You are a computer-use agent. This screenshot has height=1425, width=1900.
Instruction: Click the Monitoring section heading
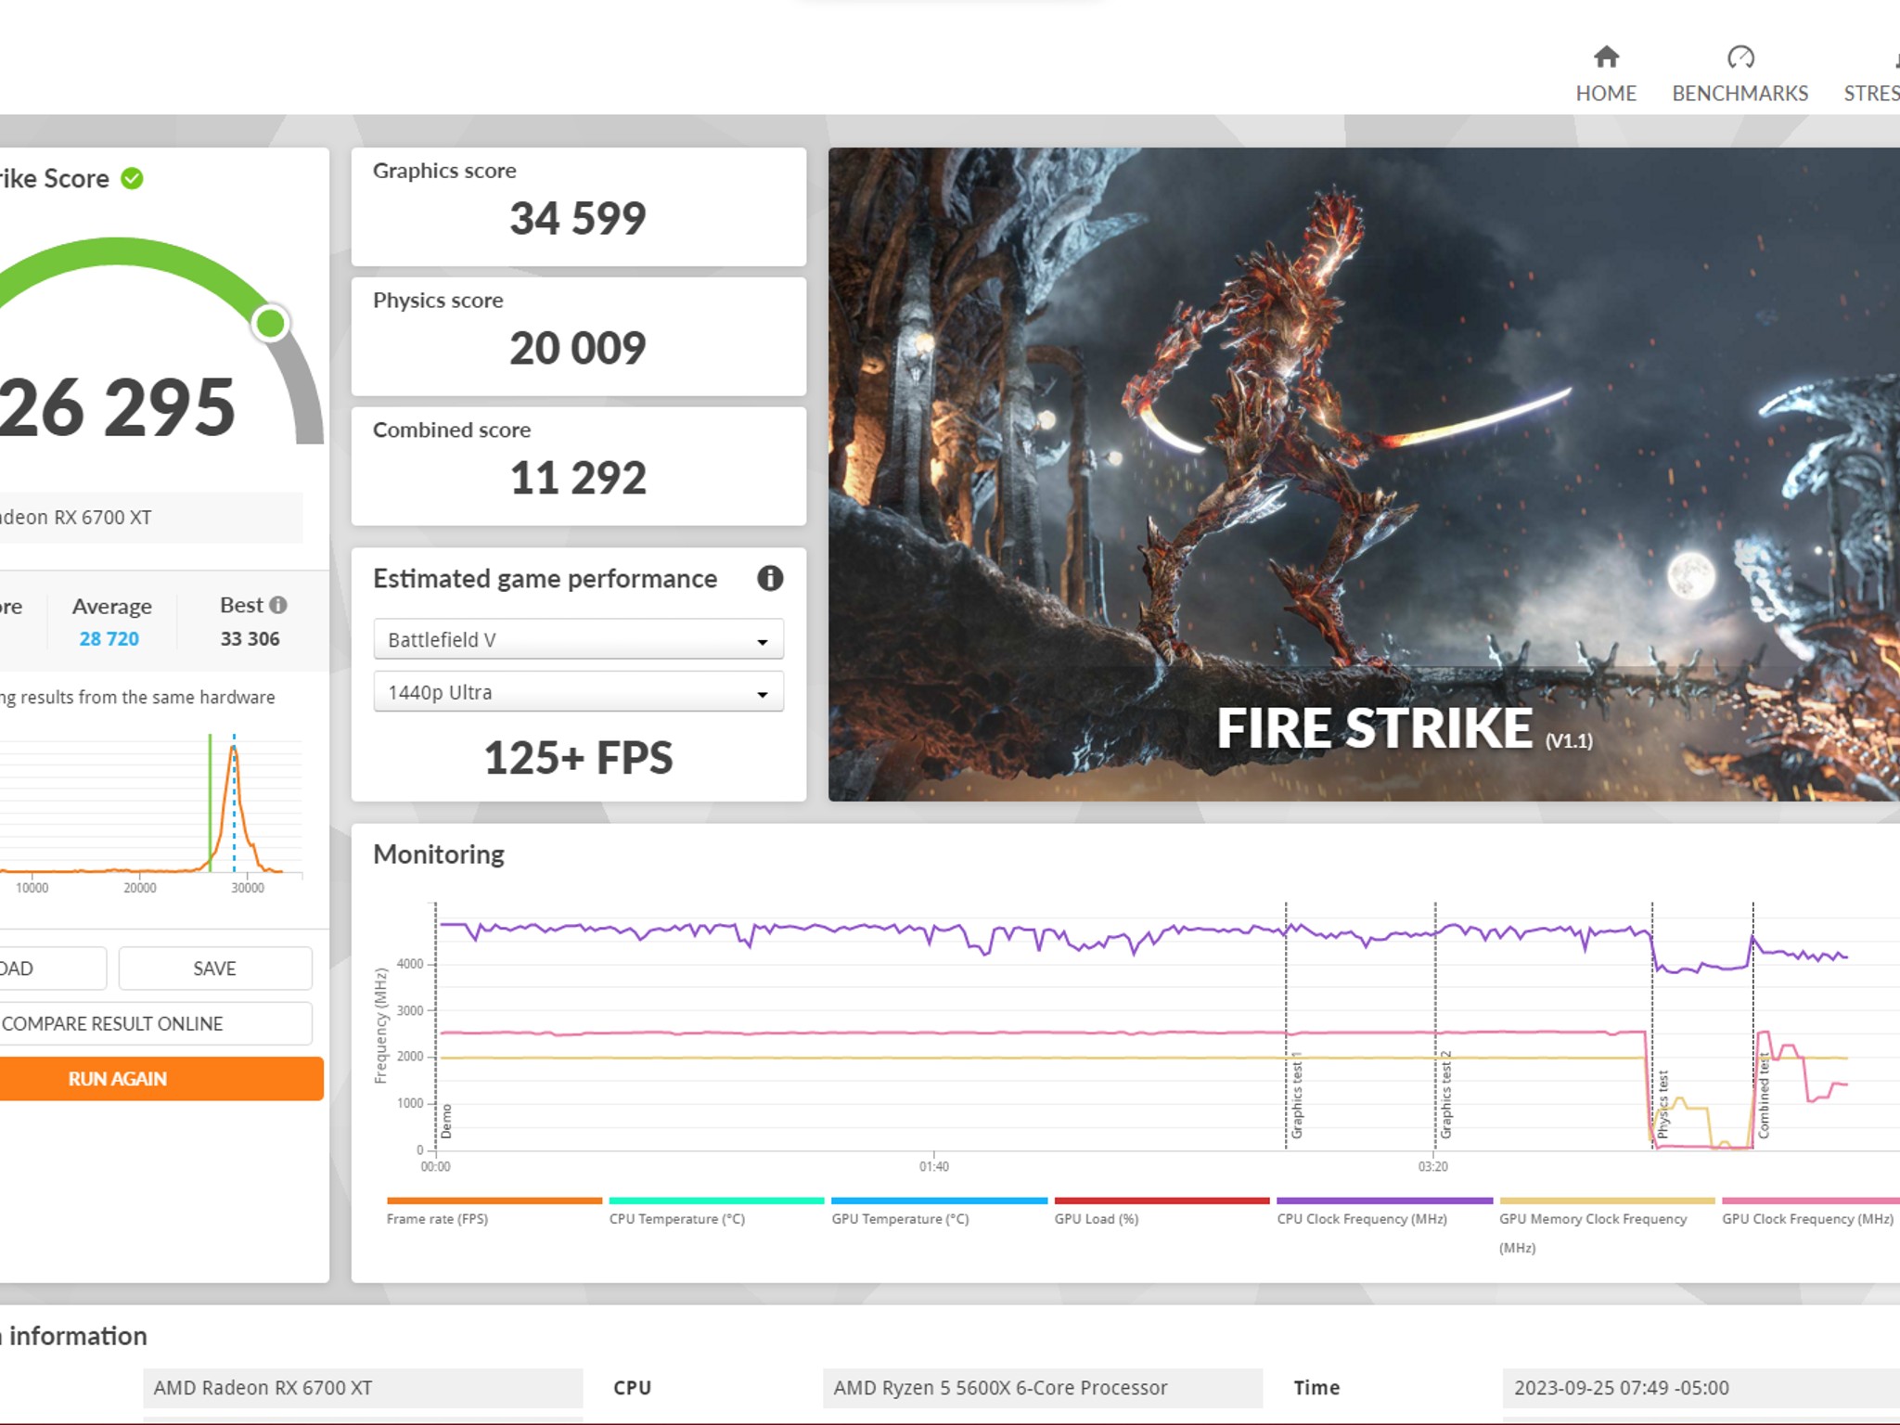click(x=439, y=854)
